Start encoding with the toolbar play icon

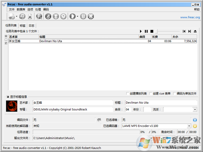72,16
